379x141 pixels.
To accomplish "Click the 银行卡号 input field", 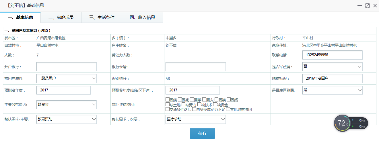I will click(x=196, y=67).
